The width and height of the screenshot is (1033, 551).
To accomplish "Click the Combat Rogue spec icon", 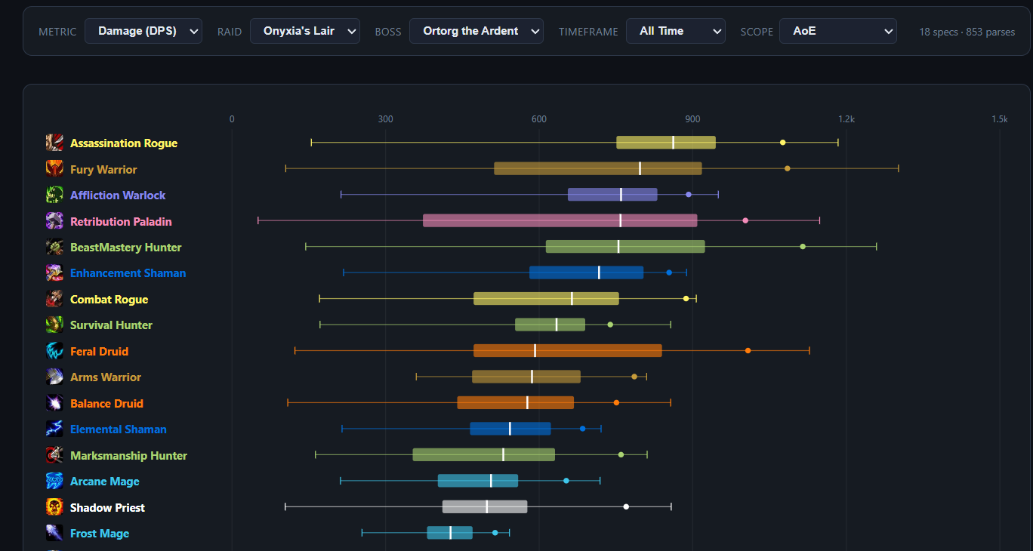I will tap(54, 299).
